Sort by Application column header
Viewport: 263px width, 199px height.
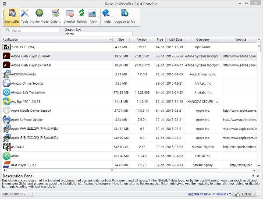point(57,39)
